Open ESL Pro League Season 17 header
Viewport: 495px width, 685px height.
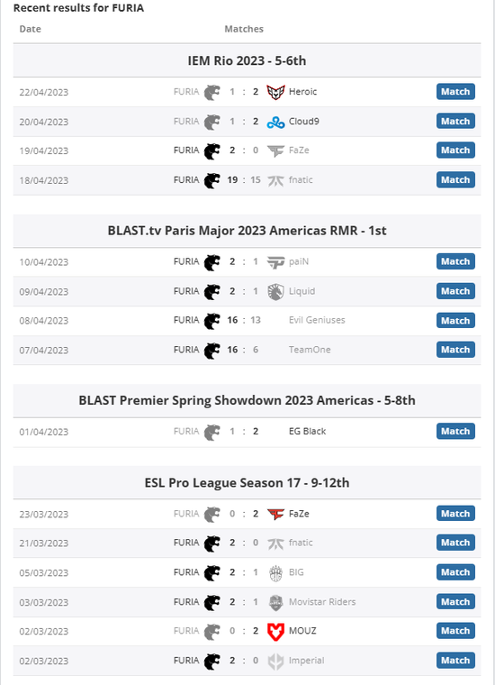(247, 483)
